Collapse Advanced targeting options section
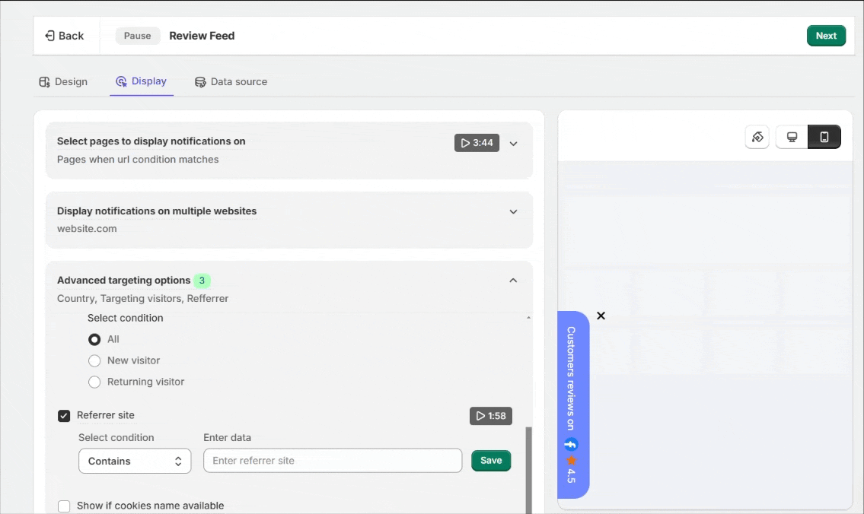 point(513,281)
